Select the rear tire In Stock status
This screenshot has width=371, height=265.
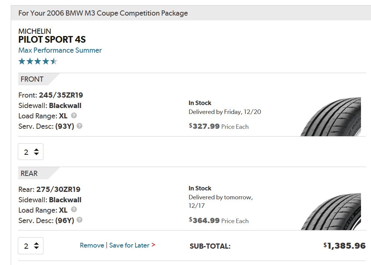coord(200,188)
